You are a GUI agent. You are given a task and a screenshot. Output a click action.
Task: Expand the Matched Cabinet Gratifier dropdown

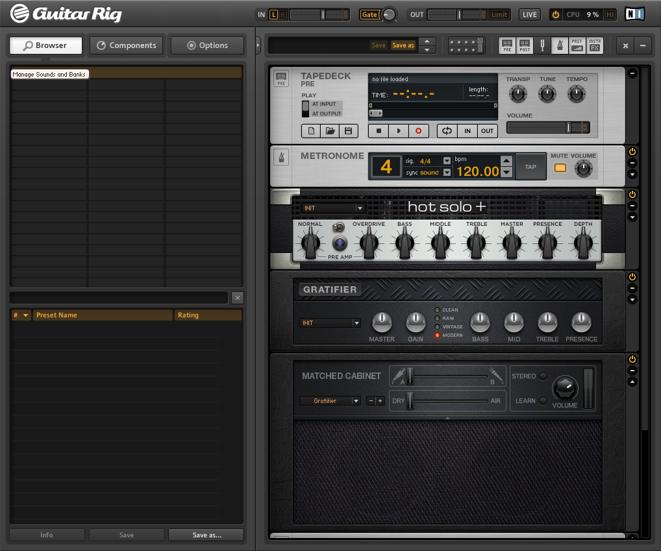tap(329, 401)
